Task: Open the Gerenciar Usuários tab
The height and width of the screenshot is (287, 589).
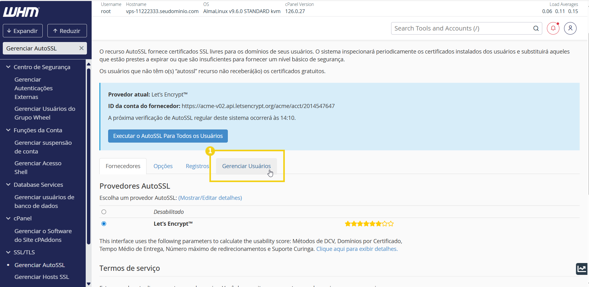Action: click(247, 166)
